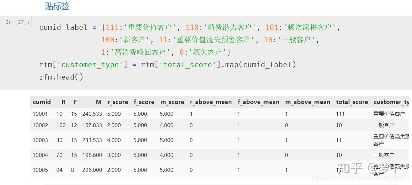Click the cumid cell 10003

tap(40, 140)
